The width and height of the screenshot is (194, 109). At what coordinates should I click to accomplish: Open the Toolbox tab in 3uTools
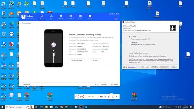[x=80, y=17]
